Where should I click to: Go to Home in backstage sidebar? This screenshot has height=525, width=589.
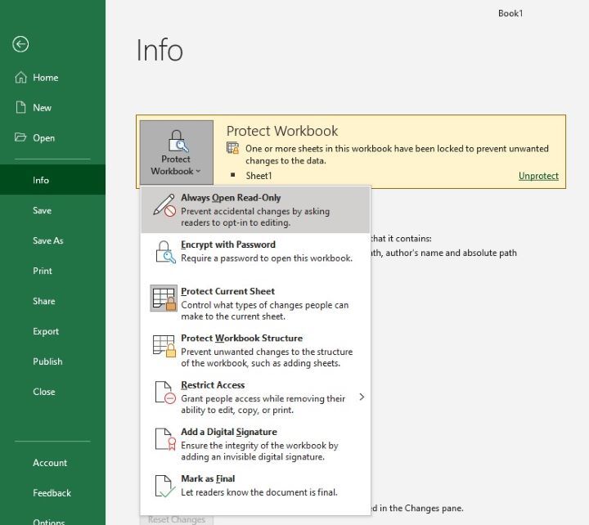(52, 78)
